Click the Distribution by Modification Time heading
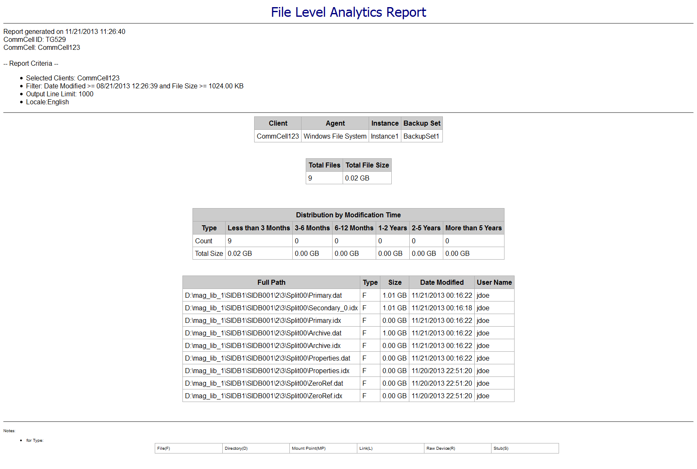The height and width of the screenshot is (469, 697). tap(348, 215)
